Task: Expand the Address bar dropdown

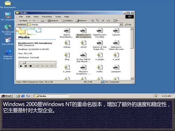Action: (121, 24)
